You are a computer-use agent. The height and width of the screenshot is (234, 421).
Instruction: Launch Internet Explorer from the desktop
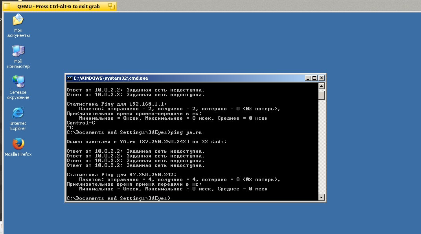(18, 119)
